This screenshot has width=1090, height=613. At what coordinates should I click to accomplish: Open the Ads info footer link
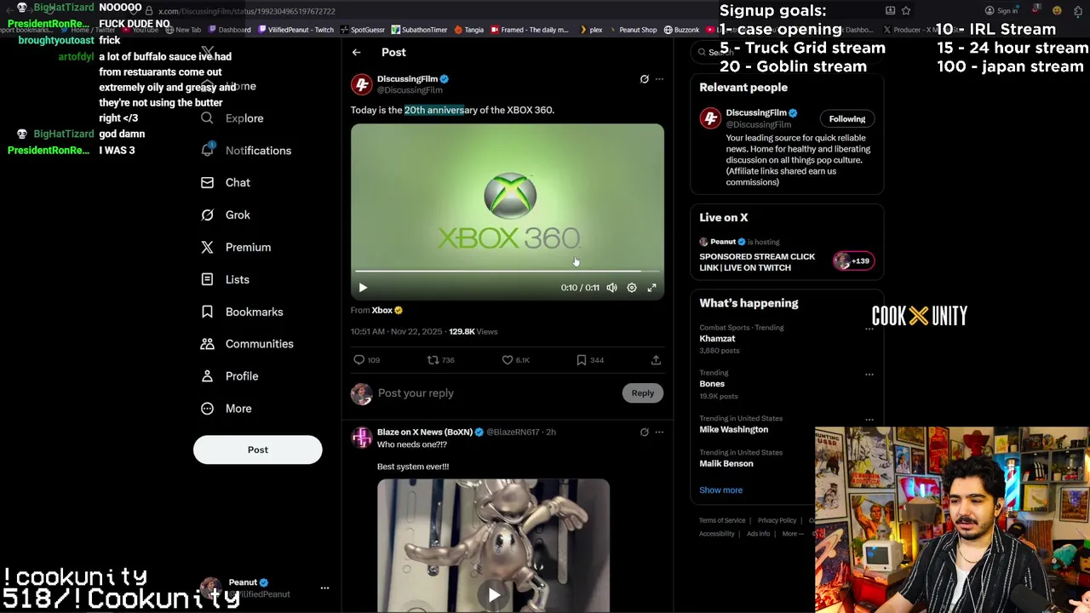click(x=758, y=534)
